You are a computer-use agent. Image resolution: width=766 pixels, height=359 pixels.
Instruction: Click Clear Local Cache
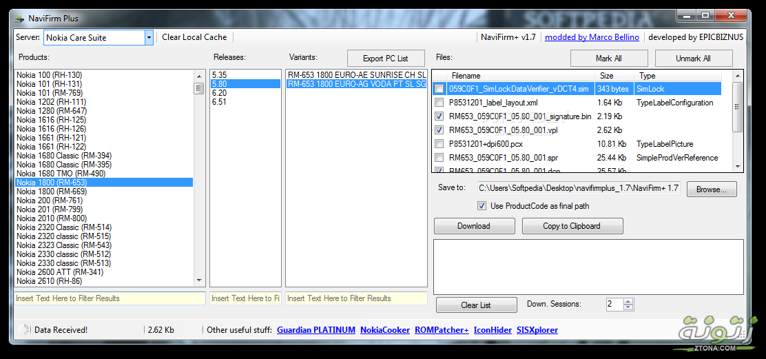tap(194, 37)
